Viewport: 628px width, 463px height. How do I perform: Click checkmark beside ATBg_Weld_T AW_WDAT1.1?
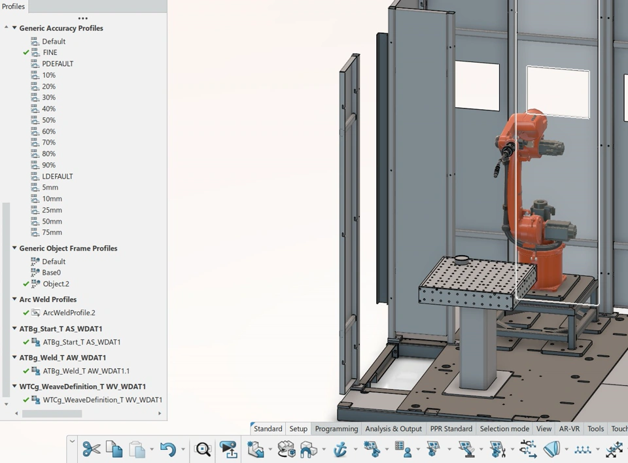click(26, 371)
